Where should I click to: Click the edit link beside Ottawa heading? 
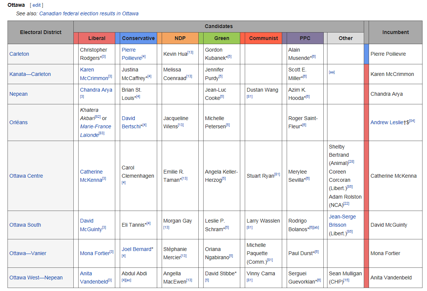pyautogui.click(x=36, y=5)
